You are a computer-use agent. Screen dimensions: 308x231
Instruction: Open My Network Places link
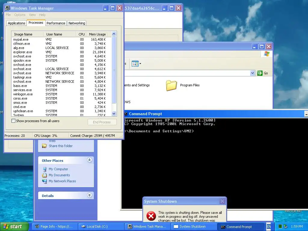click(62, 181)
